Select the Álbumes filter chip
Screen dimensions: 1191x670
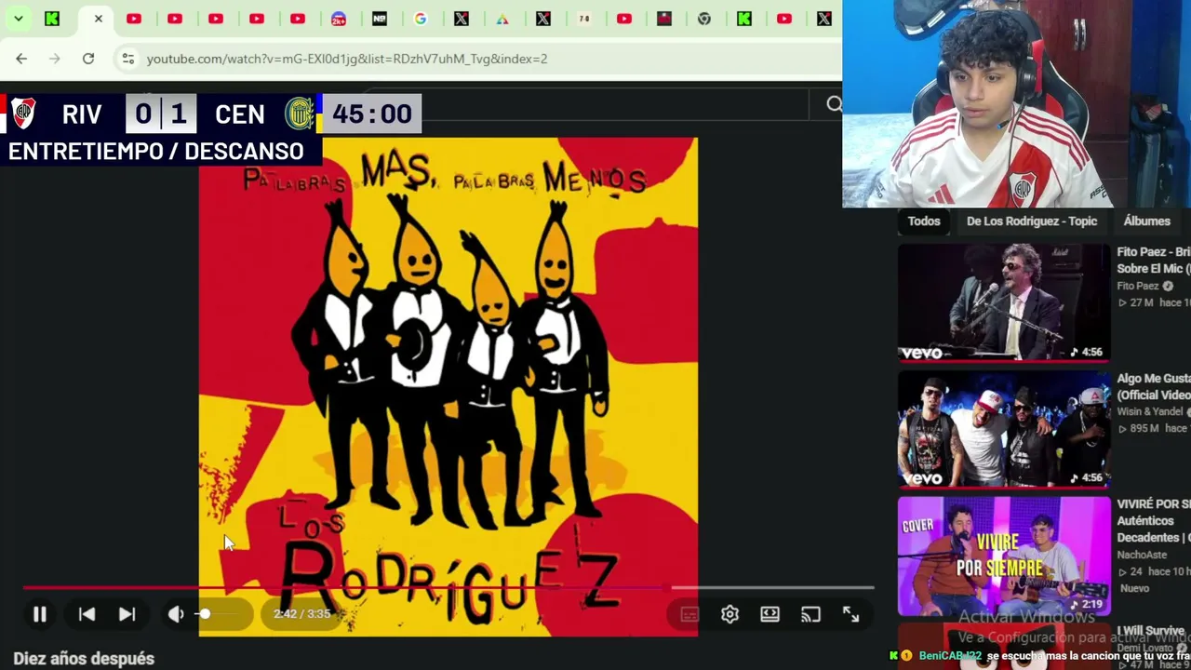[x=1146, y=221]
